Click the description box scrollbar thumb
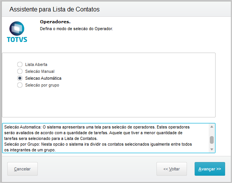The image size is (232, 183). click(x=212, y=140)
